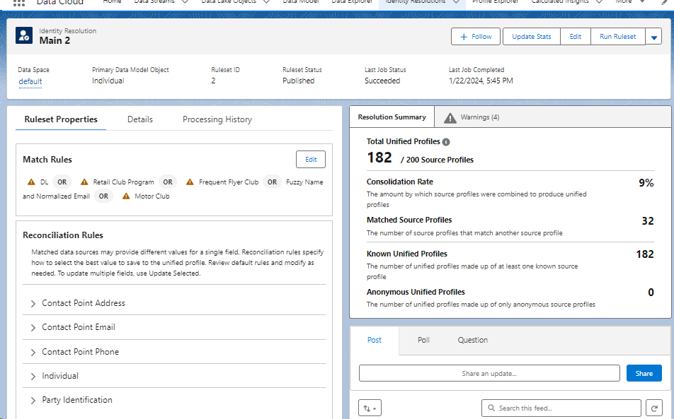The image size is (674, 419).
Task: Click the warning icon beside Frequent Flyer Club
Action: pos(190,182)
